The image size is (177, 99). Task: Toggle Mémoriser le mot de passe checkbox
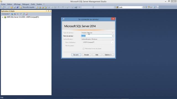(84, 49)
